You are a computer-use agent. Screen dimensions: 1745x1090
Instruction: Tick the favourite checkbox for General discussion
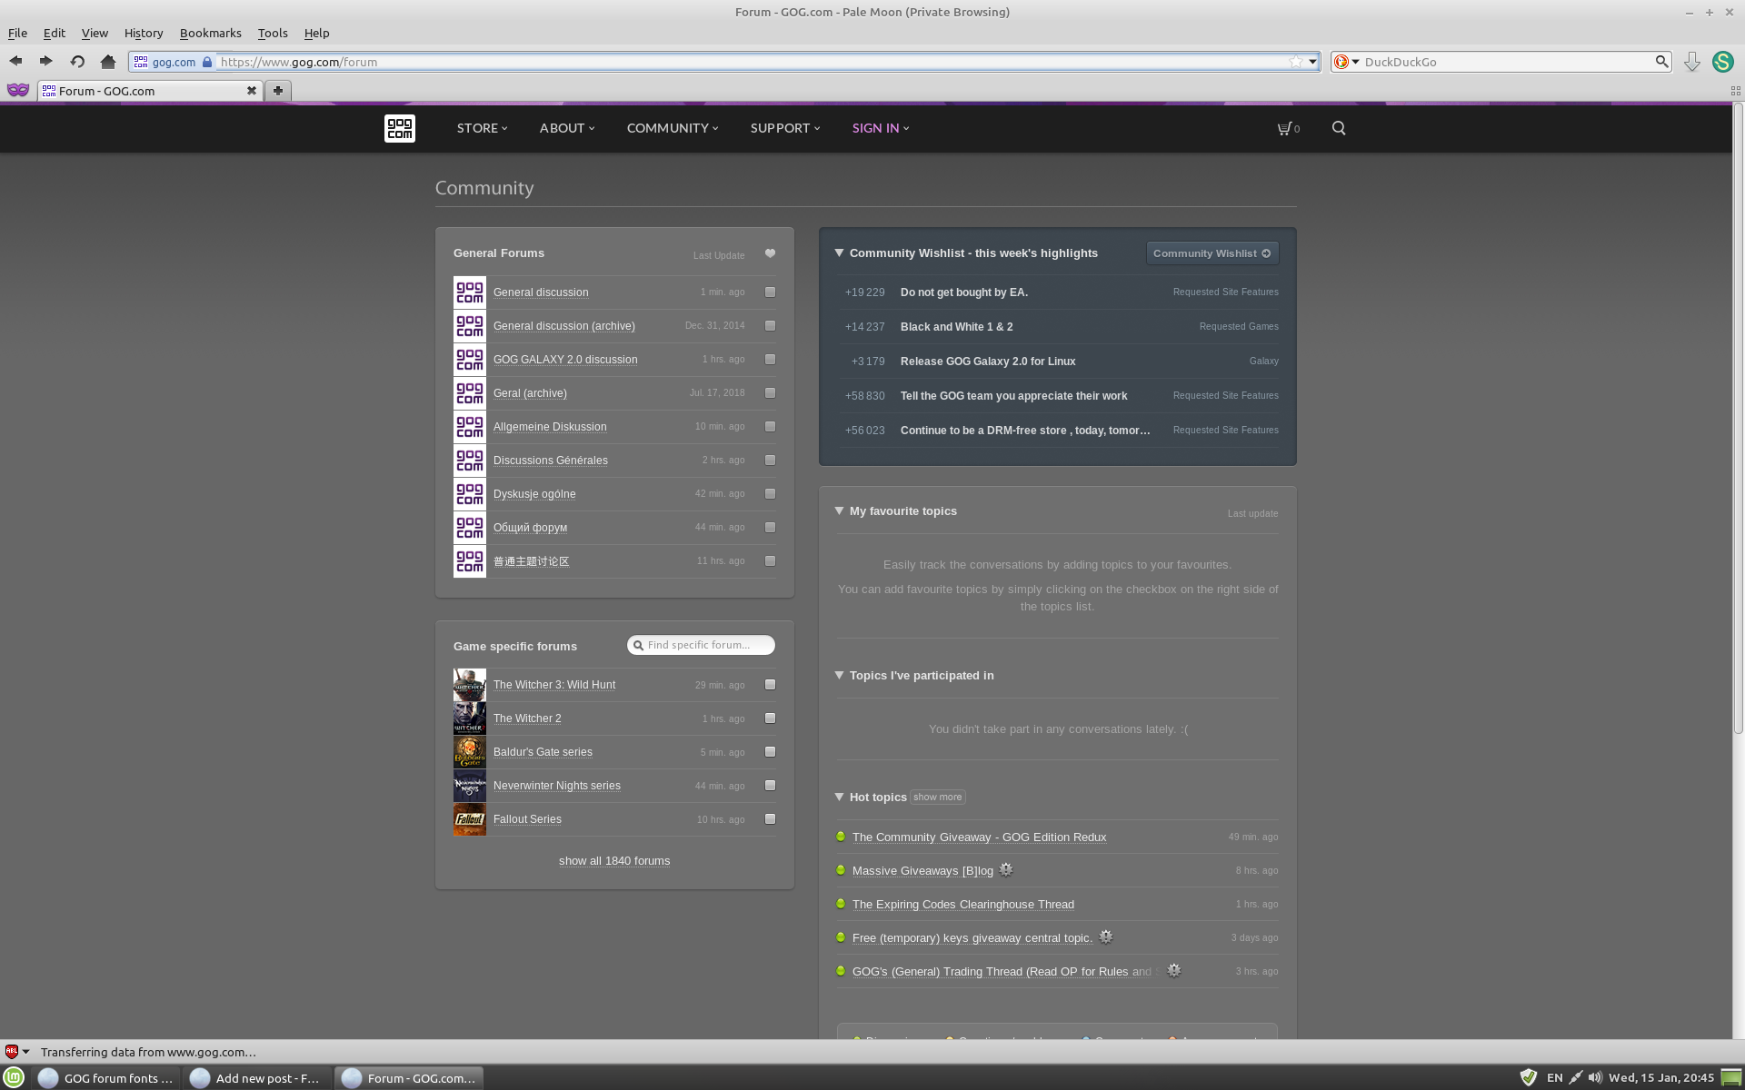(x=771, y=292)
